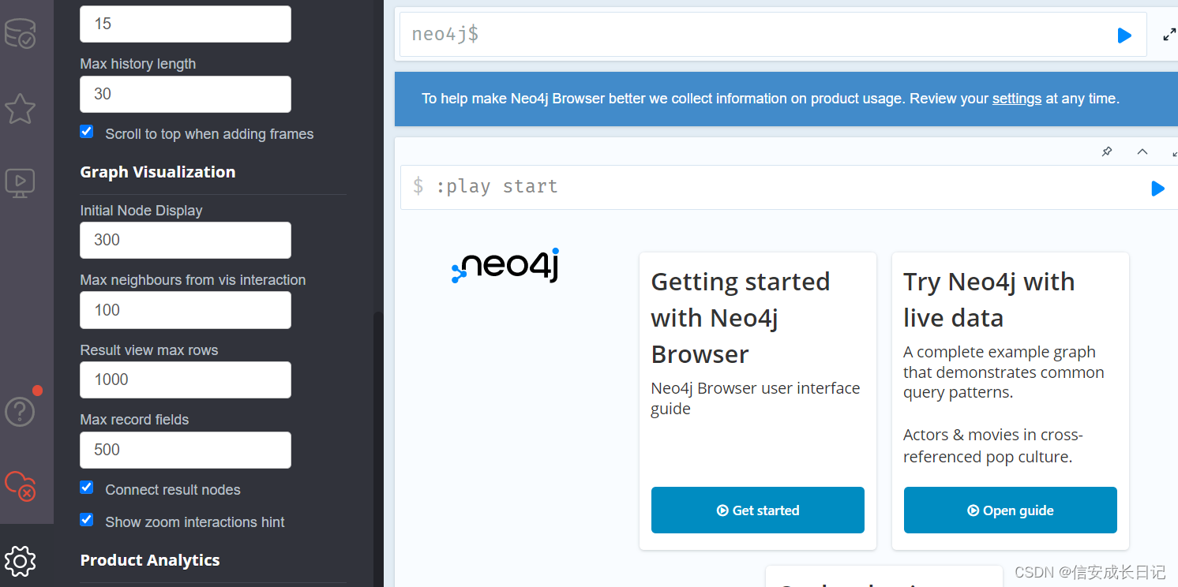Open the Documents guides sidebar panel

[20, 182]
